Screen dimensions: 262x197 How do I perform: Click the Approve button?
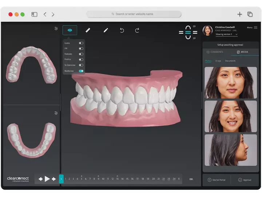pyautogui.click(x=245, y=180)
